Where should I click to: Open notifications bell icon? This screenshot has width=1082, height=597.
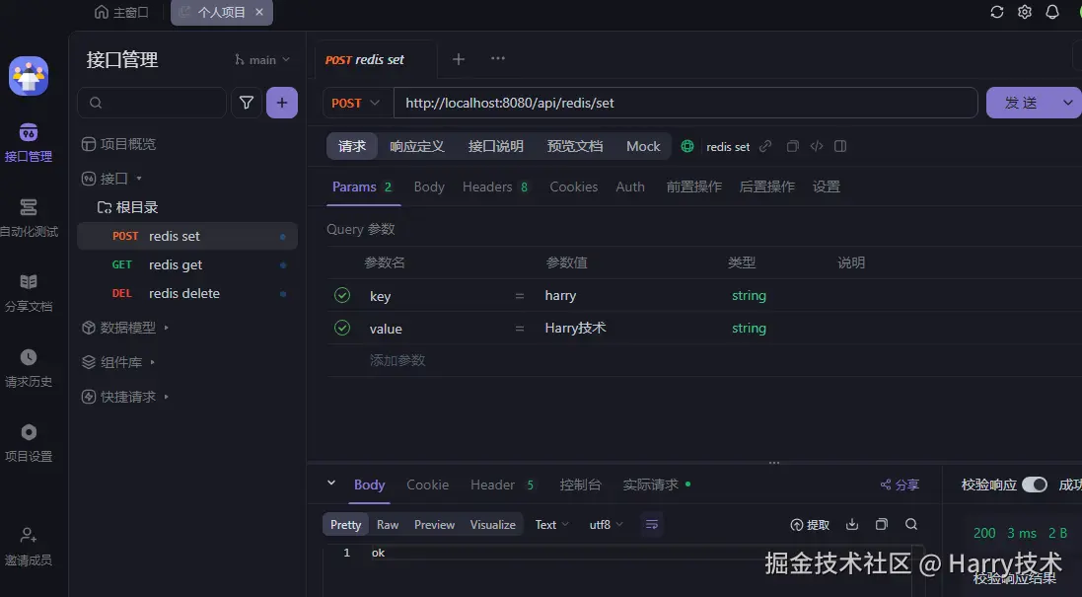coord(1052,12)
